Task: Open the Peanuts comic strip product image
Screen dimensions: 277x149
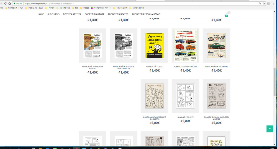Action: click(x=186, y=96)
